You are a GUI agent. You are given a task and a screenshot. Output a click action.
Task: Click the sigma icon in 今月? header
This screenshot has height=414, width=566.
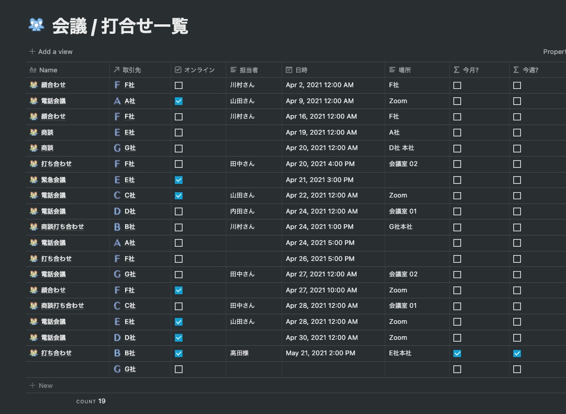[456, 70]
